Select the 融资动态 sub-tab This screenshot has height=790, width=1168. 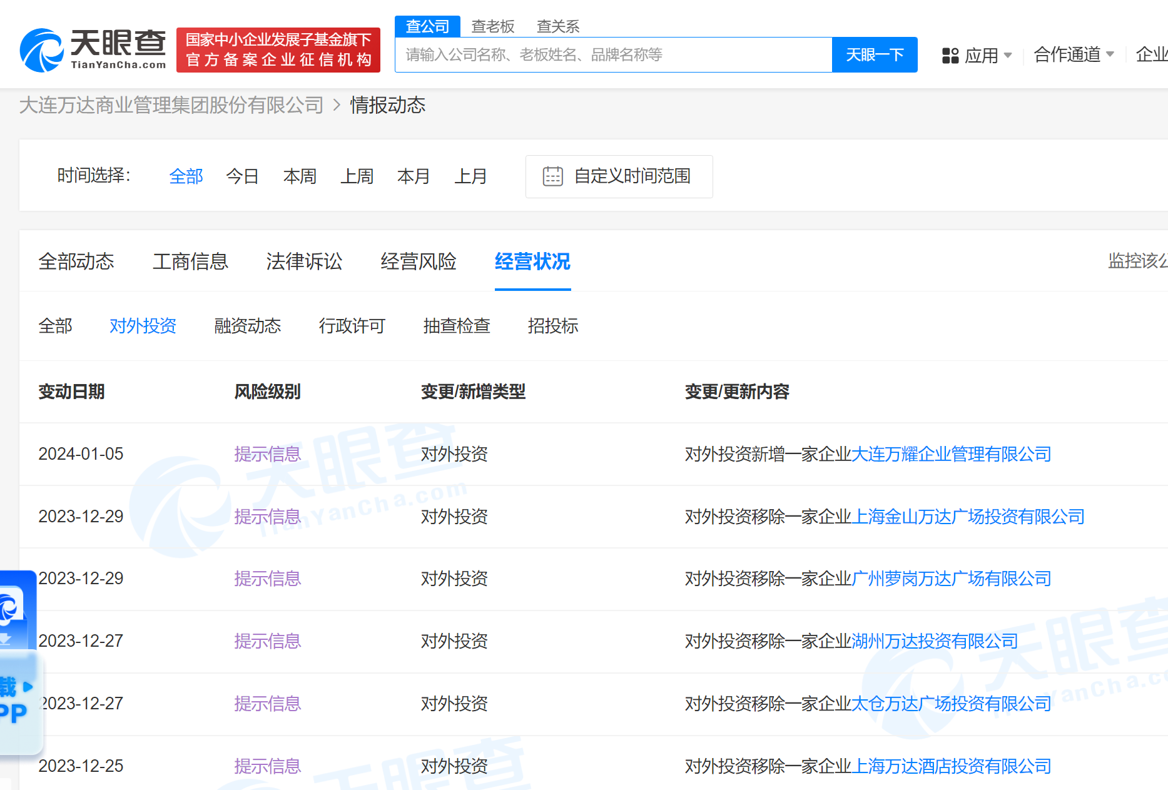coord(248,326)
